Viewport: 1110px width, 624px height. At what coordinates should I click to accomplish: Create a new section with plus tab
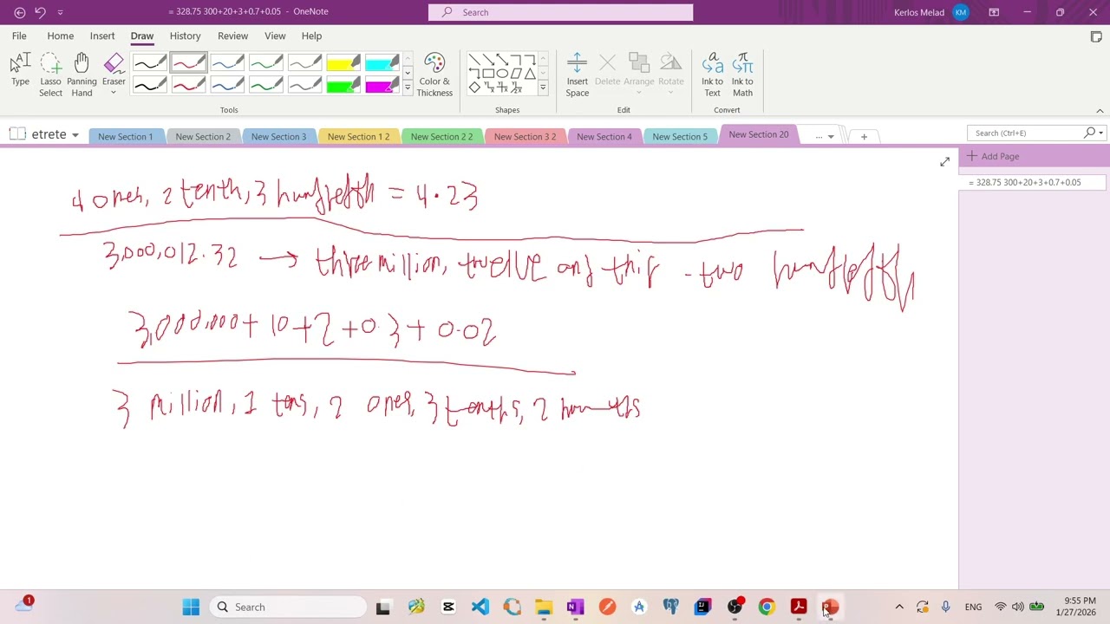[x=864, y=136]
